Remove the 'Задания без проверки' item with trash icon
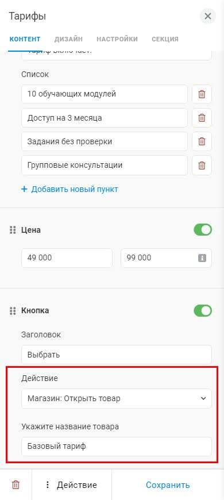Screen dimensions: 224x500 point(202,141)
